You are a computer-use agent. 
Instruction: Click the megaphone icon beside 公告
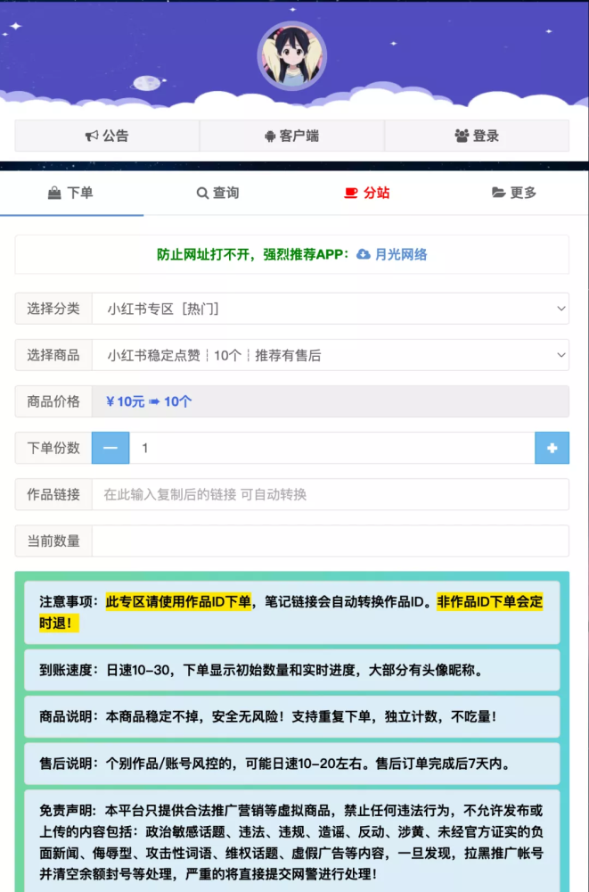coord(92,136)
